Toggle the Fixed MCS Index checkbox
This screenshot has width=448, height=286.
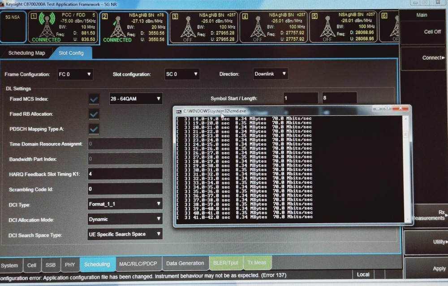click(x=94, y=99)
